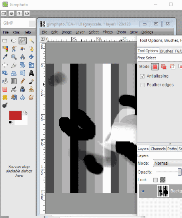Open the Filters menu in image window
The image size is (182, 218).
pos(108,32)
